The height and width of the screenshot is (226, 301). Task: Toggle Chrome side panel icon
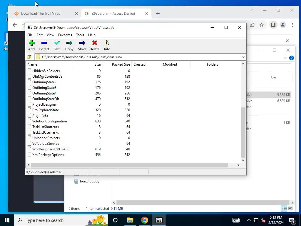(x=273, y=25)
